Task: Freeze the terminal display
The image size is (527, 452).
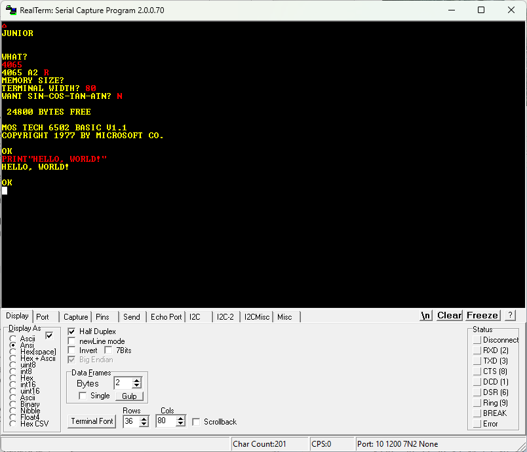Action: click(482, 315)
